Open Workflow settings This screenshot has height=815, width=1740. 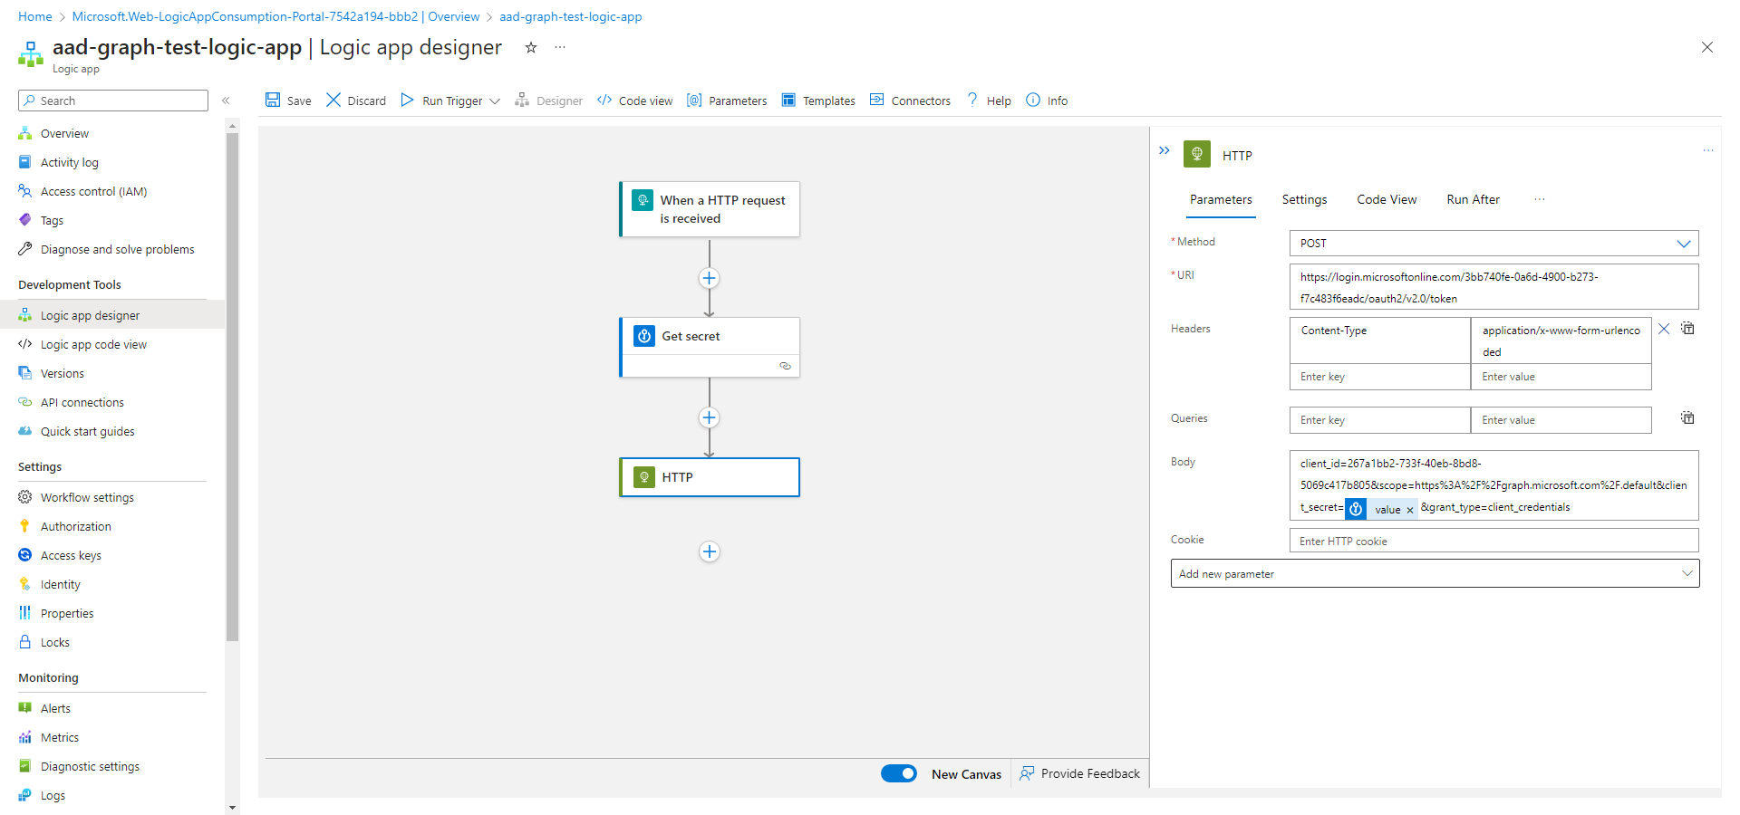pyautogui.click(x=87, y=497)
